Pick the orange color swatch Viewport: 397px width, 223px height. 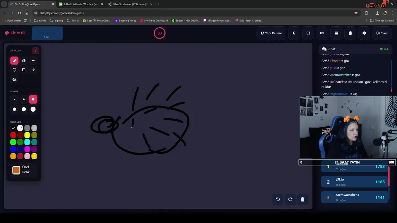[x=13, y=156]
